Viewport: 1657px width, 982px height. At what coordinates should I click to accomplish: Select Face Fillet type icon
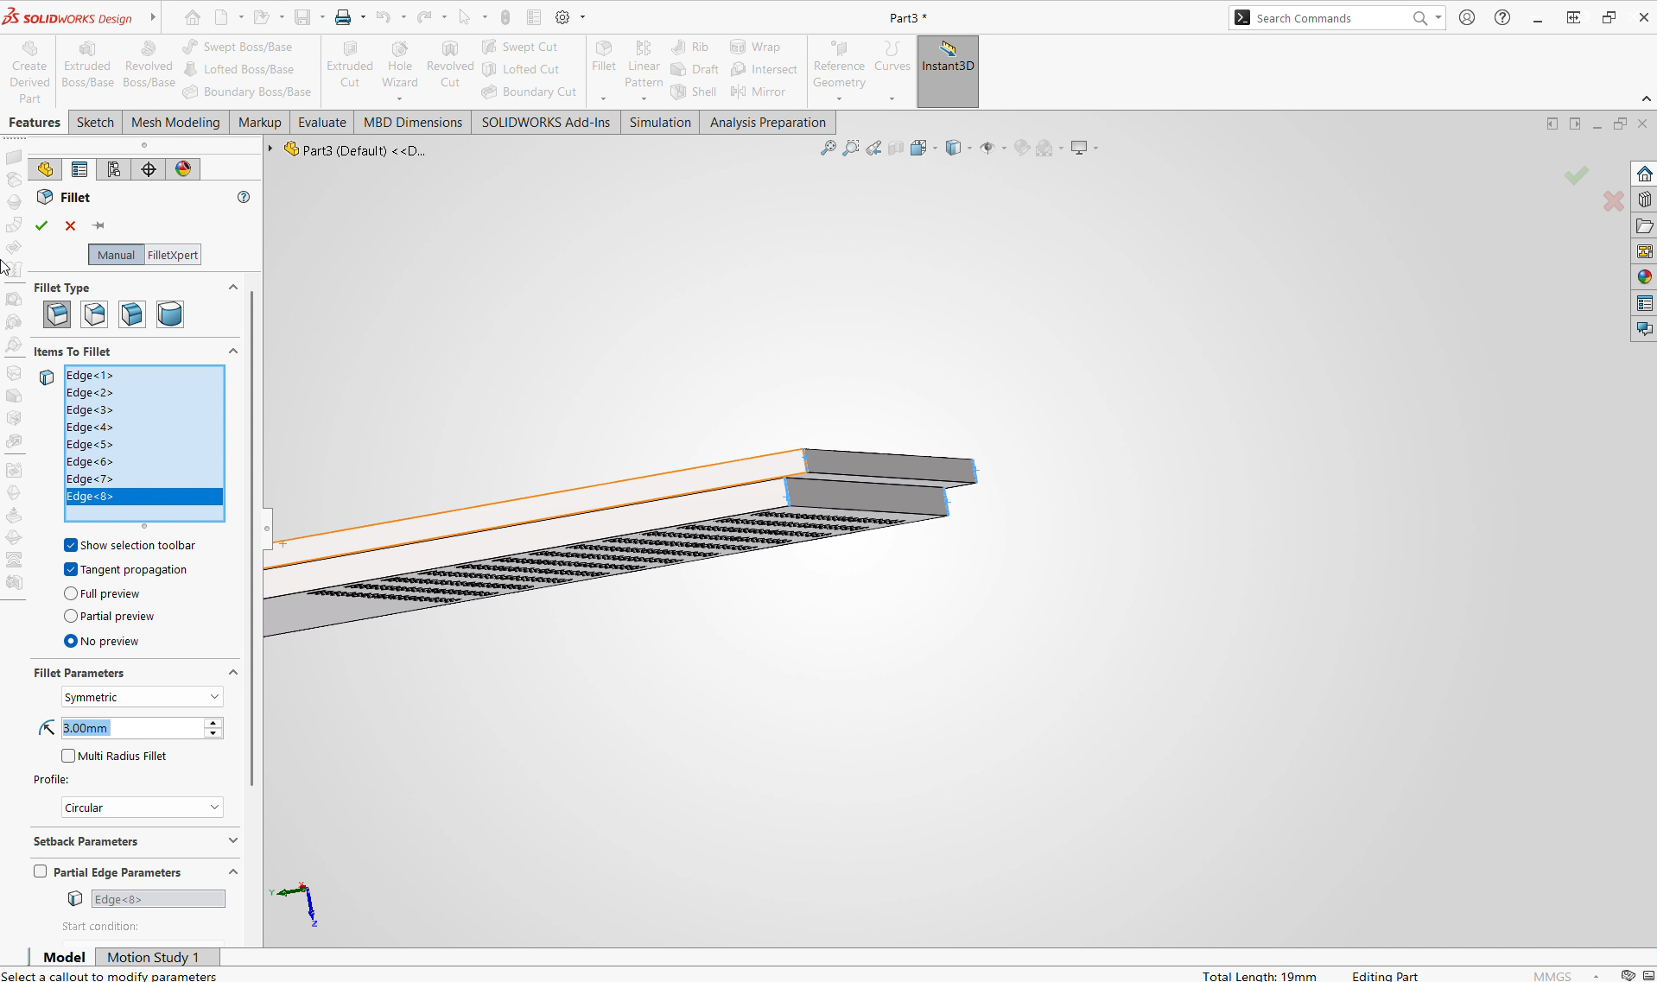pyautogui.click(x=132, y=314)
